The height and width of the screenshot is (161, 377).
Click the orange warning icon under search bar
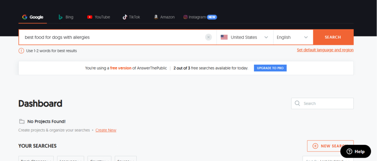point(21,51)
